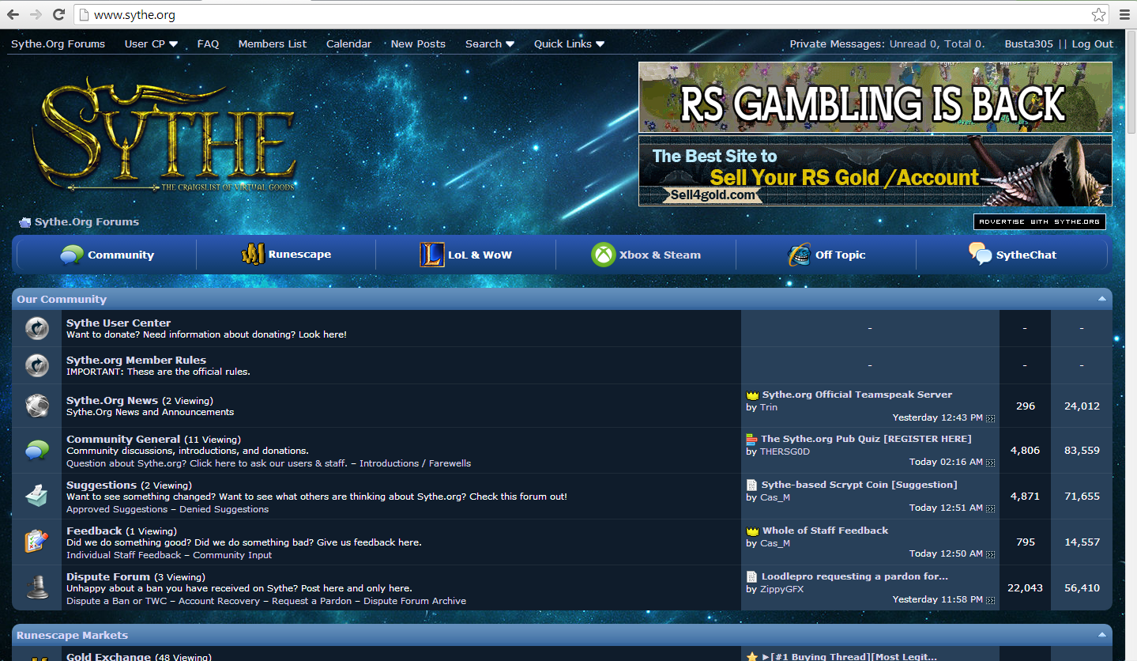1137x661 pixels.
Task: Reload the page with refresh icon
Action: 58,14
